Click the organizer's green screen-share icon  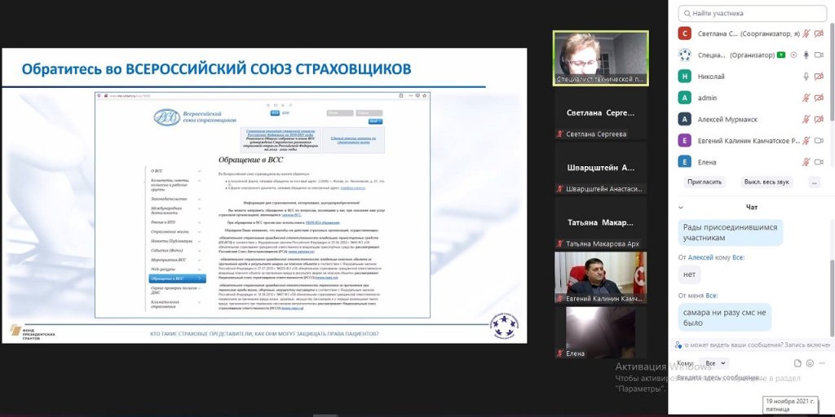click(780, 55)
